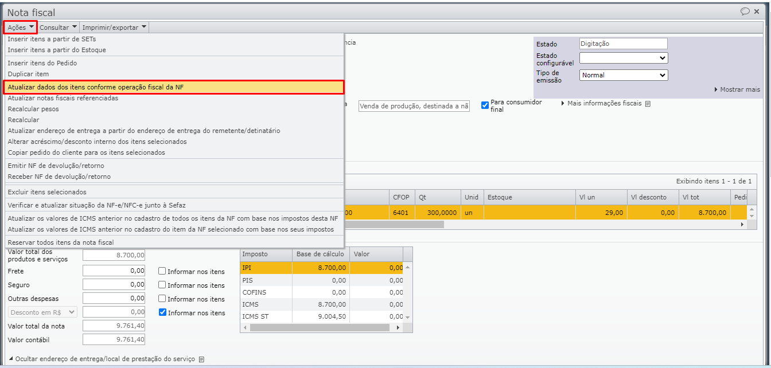Click the icon beside Ocultar endereço de entrega
This screenshot has width=771, height=368.
[x=201, y=359]
